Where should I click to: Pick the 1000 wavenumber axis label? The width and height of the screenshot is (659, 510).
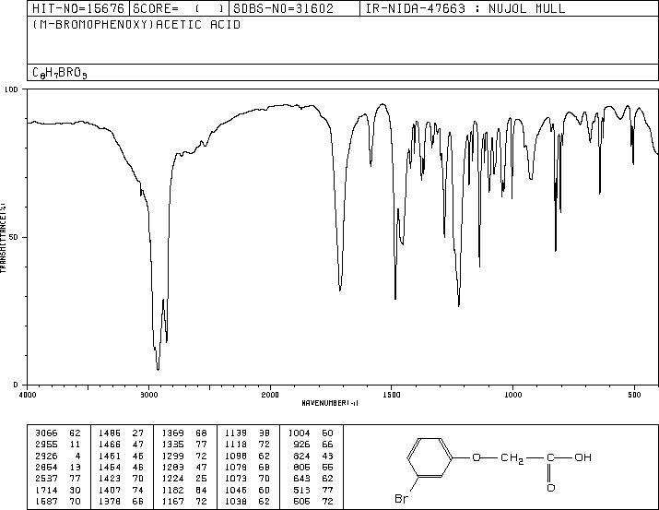click(513, 394)
